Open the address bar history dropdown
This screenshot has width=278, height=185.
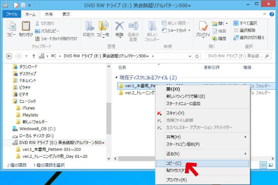(190, 56)
